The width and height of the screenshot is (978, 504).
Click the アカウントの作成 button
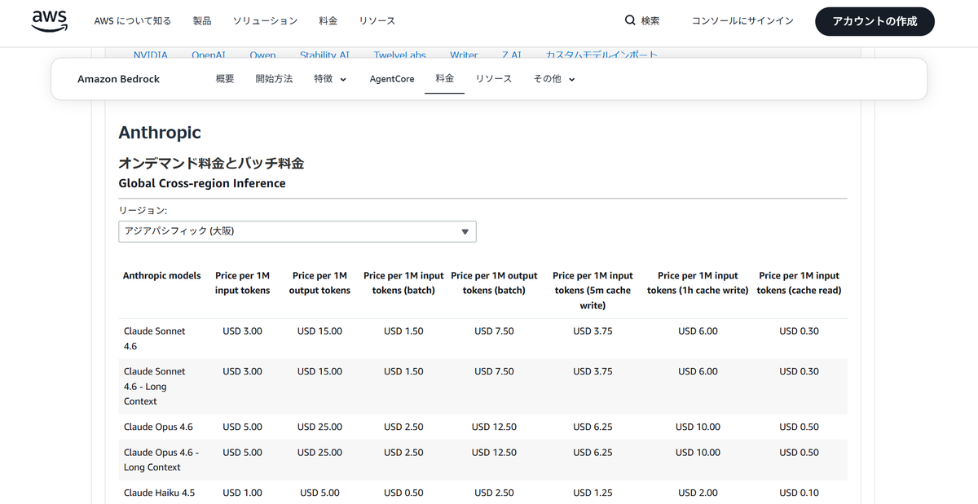click(x=874, y=21)
